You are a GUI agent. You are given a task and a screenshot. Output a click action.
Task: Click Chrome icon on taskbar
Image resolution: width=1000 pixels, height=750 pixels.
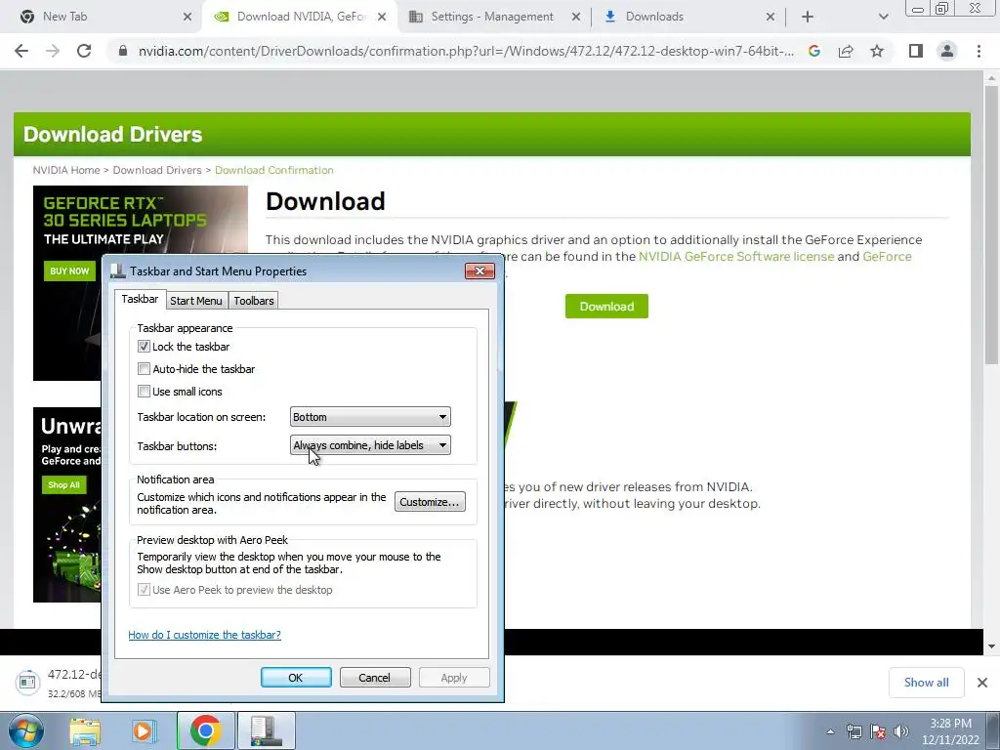click(205, 730)
